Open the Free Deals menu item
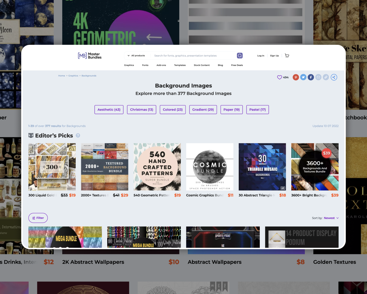This screenshot has height=294, width=367. click(x=237, y=65)
